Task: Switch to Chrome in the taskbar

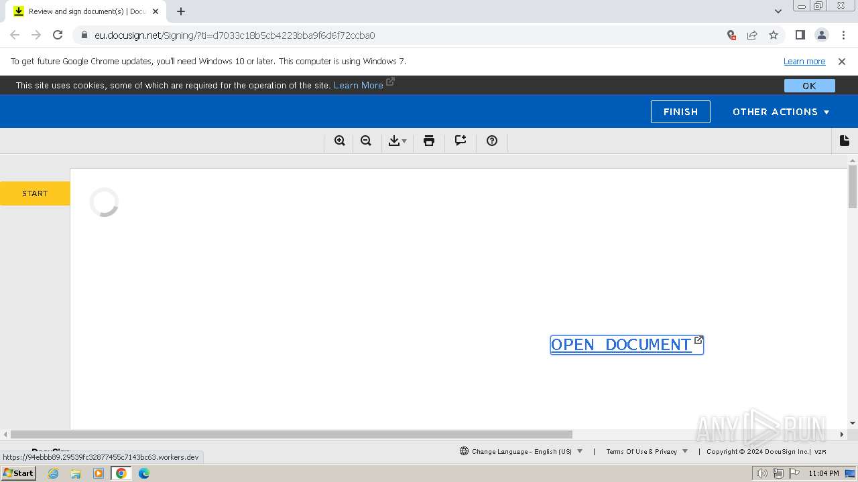Action: (x=121, y=473)
